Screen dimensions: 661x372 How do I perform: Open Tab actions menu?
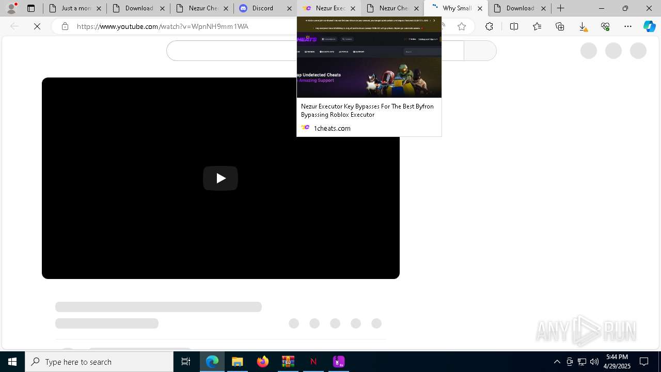pos(31,8)
